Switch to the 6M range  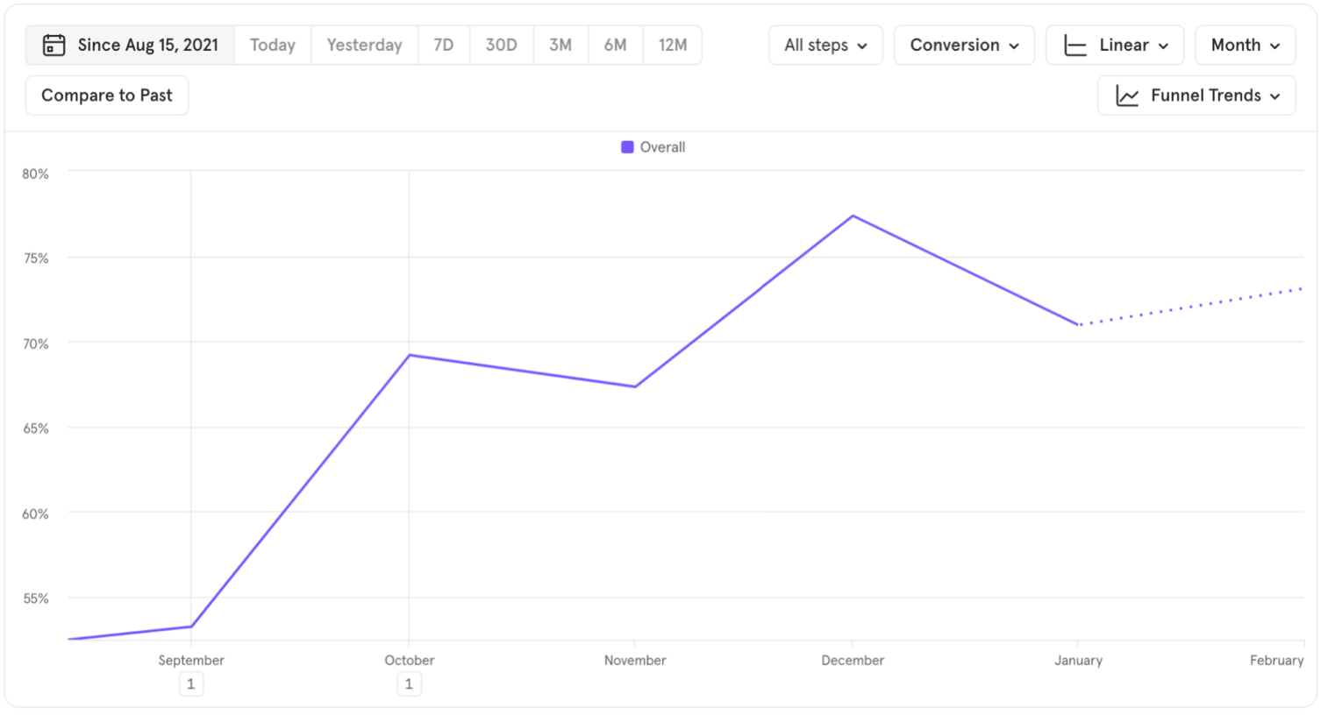(615, 46)
